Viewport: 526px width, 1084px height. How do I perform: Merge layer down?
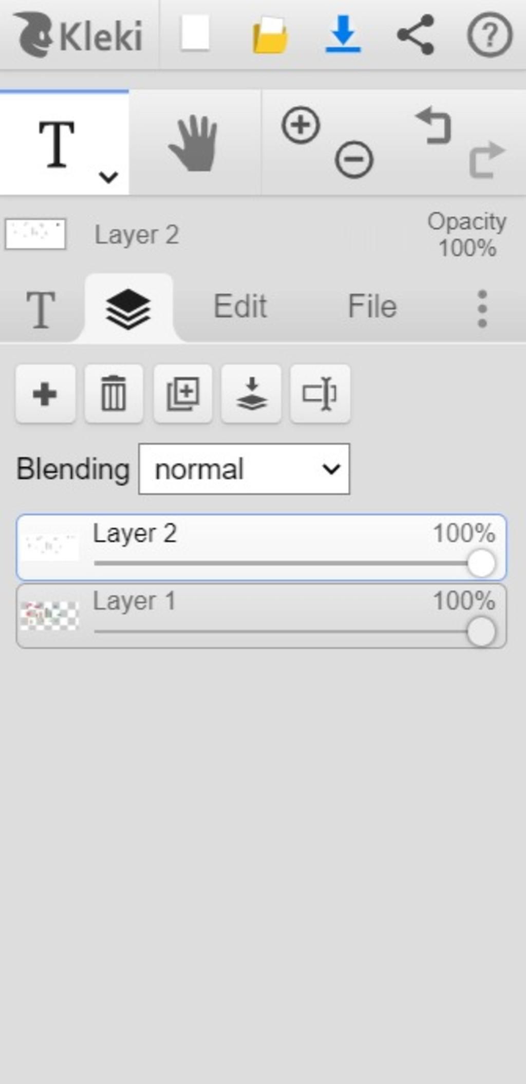(251, 394)
